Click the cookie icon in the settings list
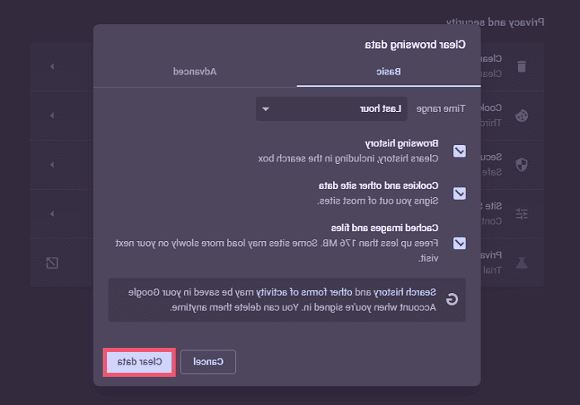Screen dimensions: 580x405 (521, 115)
